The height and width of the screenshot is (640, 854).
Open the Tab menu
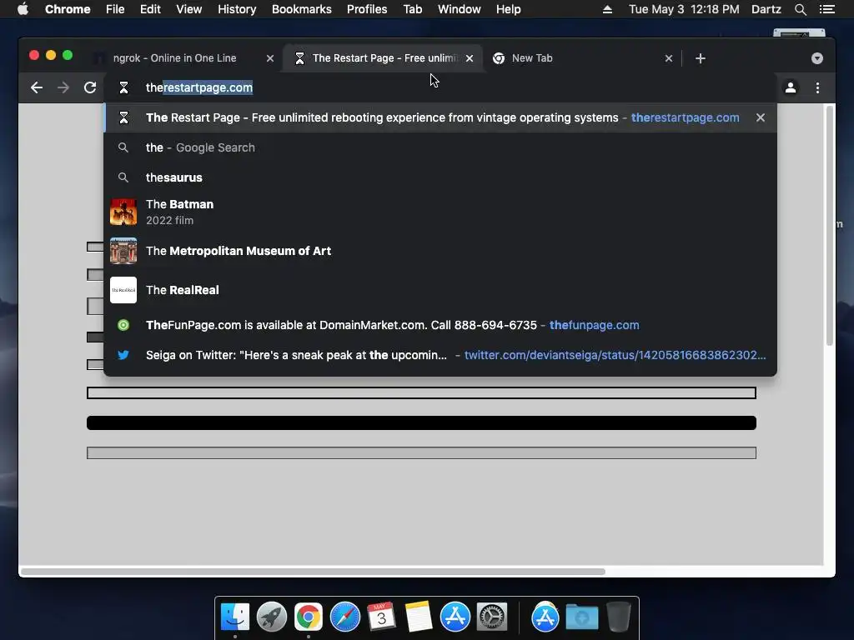(413, 9)
